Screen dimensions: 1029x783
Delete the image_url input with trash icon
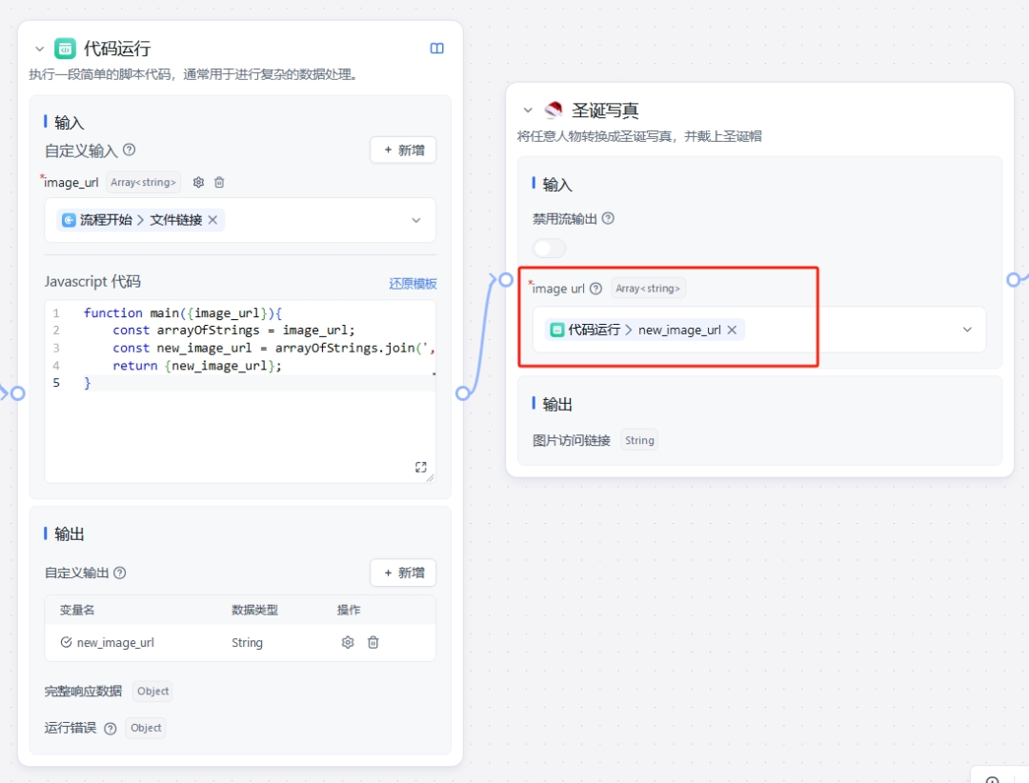click(x=219, y=182)
